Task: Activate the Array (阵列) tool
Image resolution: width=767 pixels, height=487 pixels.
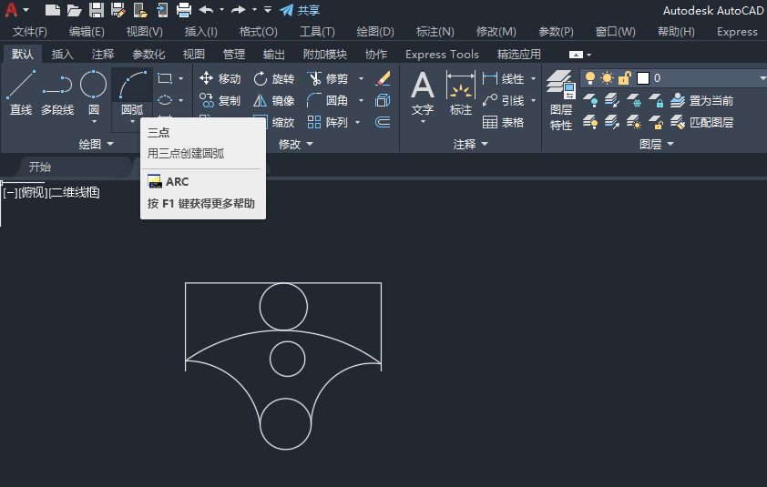Action: click(328, 122)
